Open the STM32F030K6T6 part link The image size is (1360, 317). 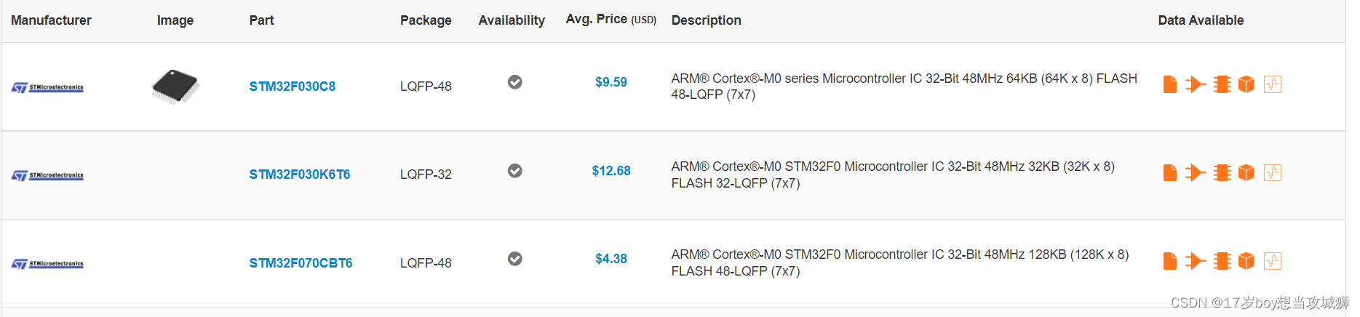pos(299,174)
